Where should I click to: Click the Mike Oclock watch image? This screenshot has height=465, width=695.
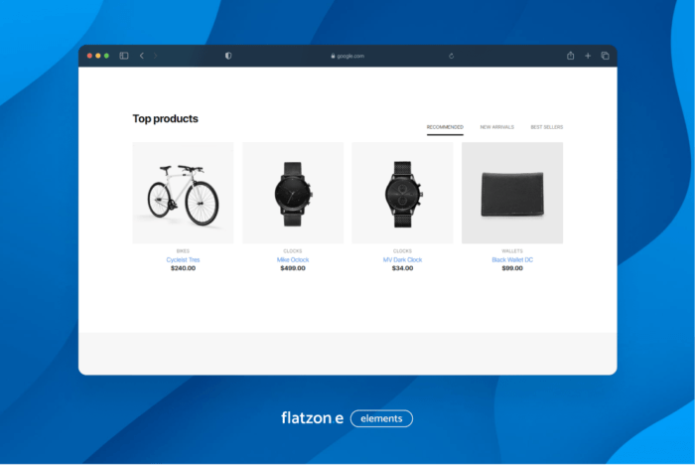(x=293, y=193)
